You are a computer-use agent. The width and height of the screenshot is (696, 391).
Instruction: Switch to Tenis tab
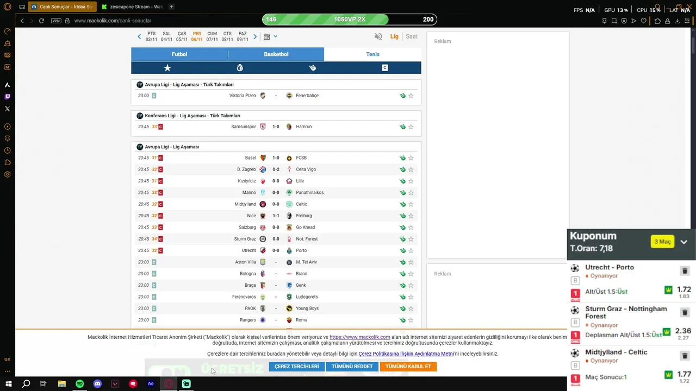coord(372,54)
